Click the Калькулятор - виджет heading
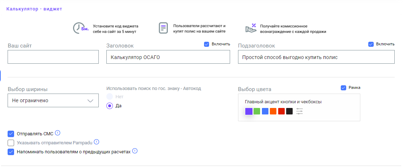The width and height of the screenshot is (403, 167). coord(34,9)
